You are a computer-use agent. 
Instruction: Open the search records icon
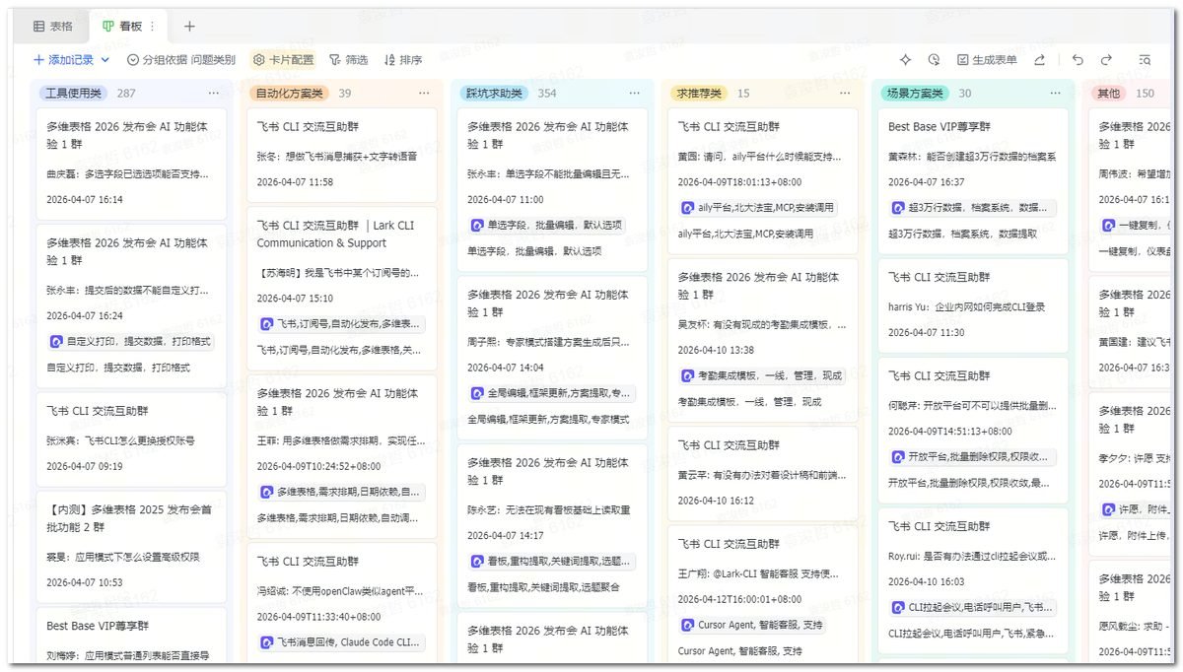point(1145,60)
